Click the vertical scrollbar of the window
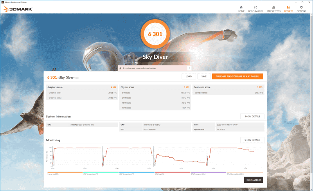This screenshot has height=191, width=313. tap(311, 102)
